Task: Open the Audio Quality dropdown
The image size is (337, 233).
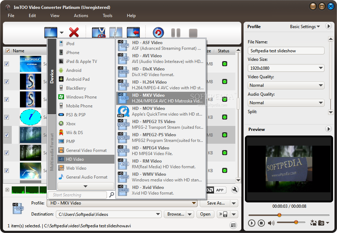Action: point(286,103)
